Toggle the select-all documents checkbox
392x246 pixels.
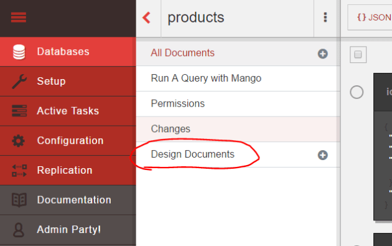pyautogui.click(x=358, y=54)
